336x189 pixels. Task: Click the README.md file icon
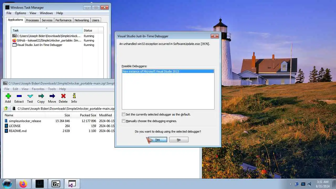[6, 131]
